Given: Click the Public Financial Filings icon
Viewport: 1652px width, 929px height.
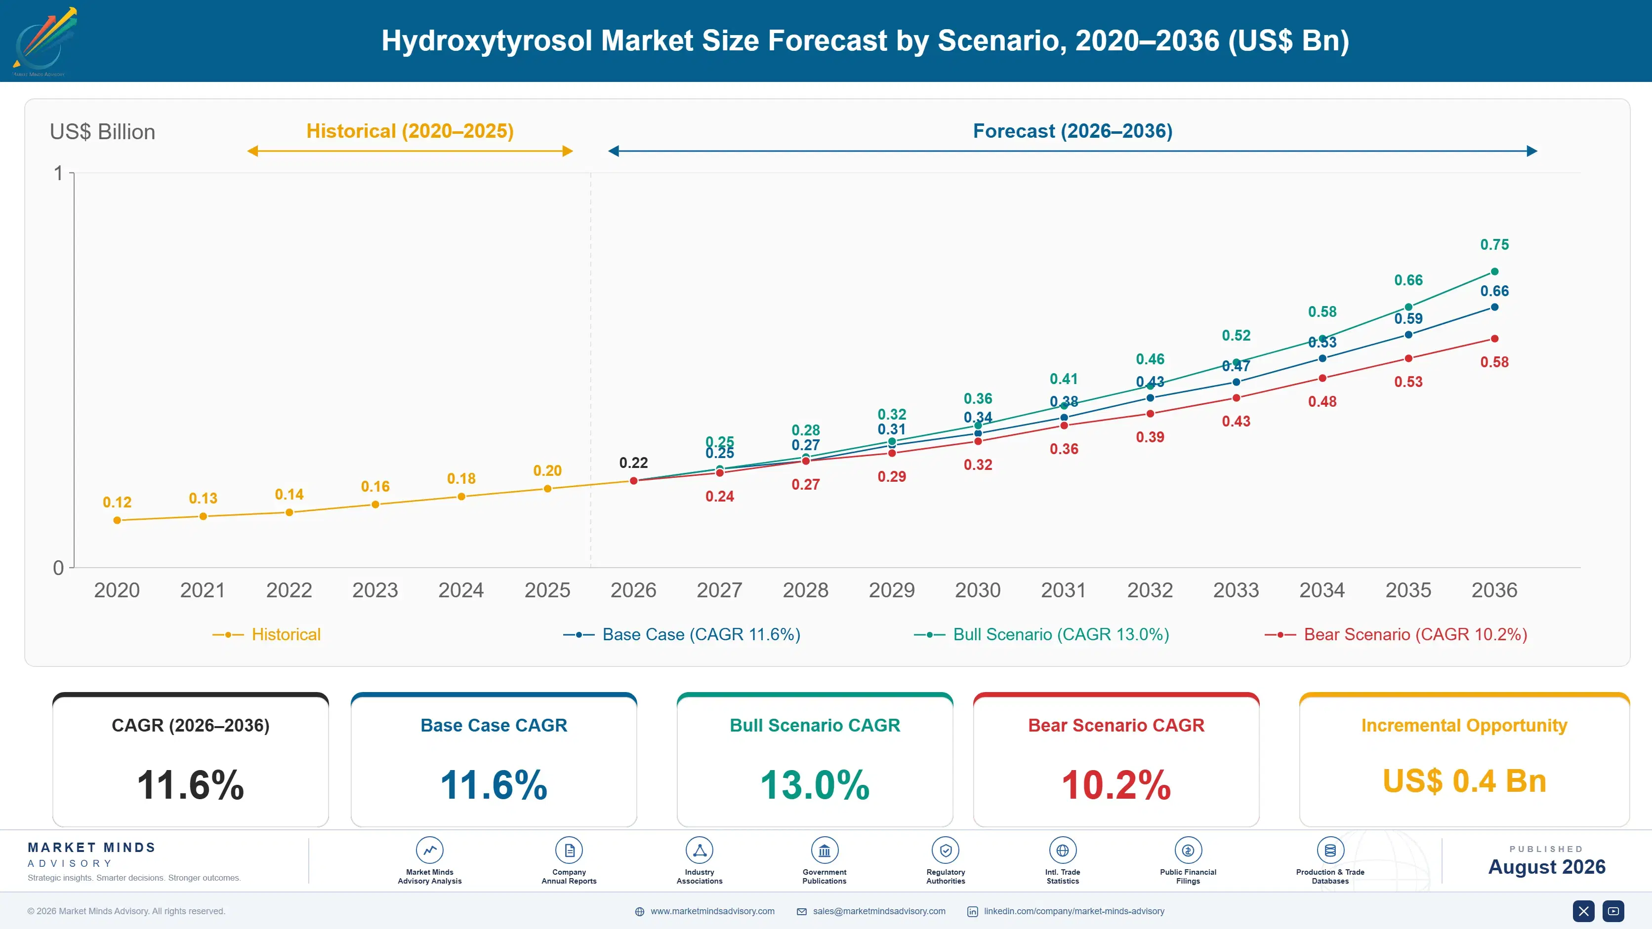Looking at the screenshot, I should point(1188,850).
